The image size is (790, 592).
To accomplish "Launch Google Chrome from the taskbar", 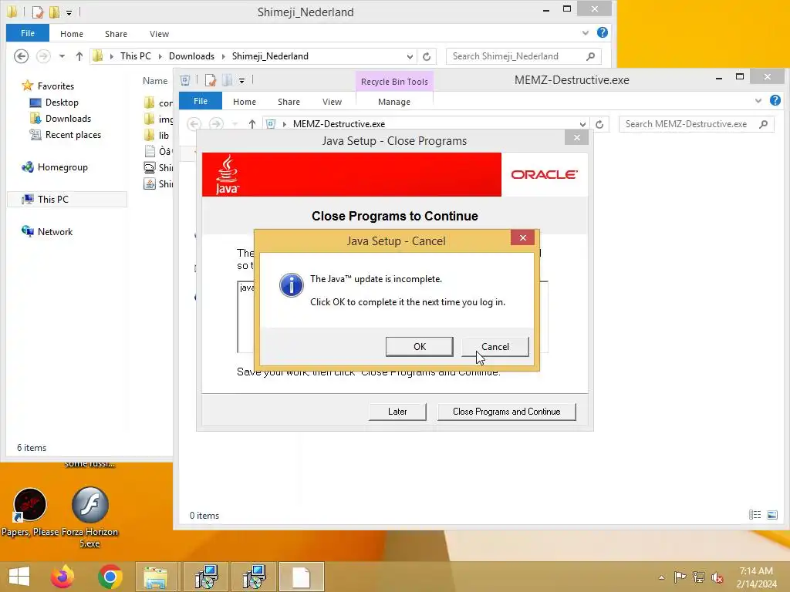I will 110,577.
